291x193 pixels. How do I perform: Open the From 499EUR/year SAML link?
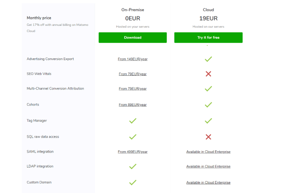132,152
